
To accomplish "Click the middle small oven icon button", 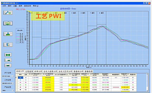I will pyautogui.click(x=8, y=60).
